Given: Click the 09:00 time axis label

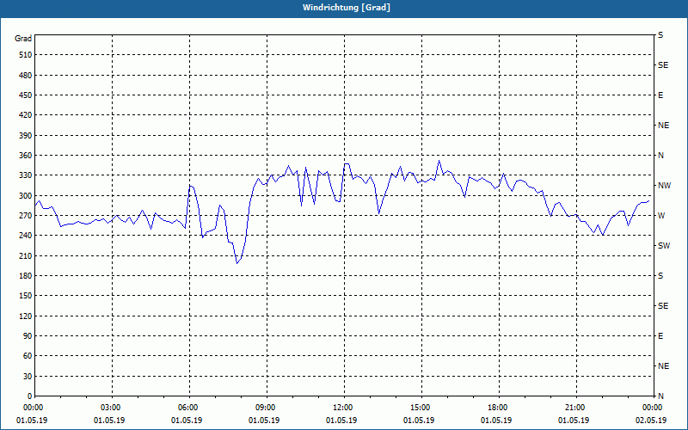Looking at the screenshot, I should 266,408.
